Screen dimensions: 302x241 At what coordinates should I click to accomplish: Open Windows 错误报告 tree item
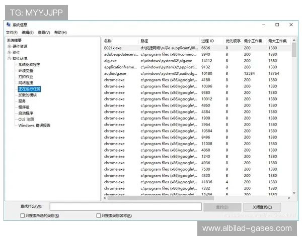(x=34, y=125)
